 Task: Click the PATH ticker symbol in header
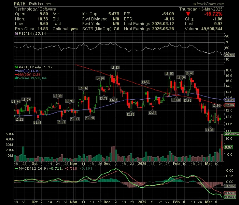pos(19,4)
